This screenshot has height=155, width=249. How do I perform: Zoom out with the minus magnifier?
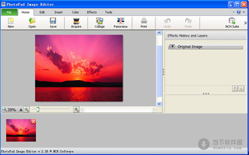(x=27, y=110)
